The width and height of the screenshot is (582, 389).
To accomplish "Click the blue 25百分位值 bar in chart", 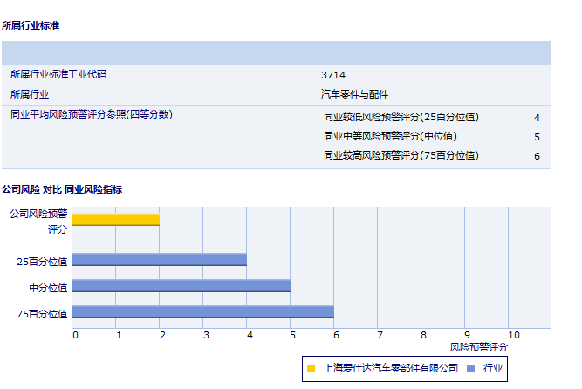I will pos(160,260).
